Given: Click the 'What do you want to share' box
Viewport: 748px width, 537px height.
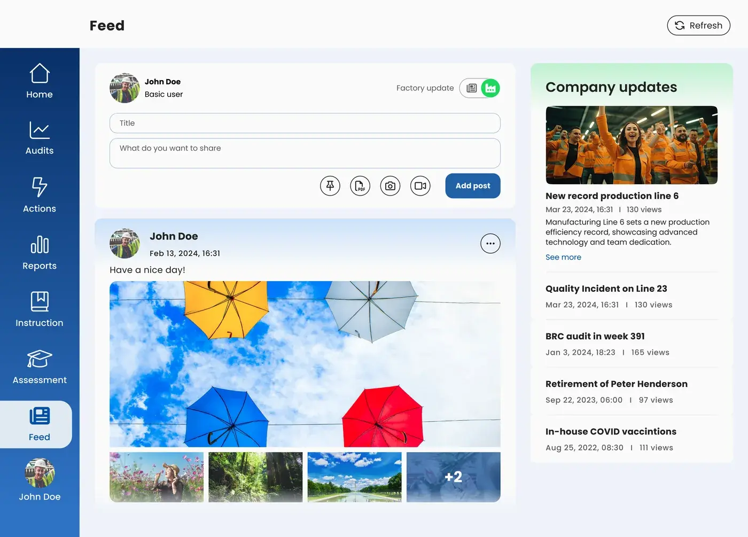Looking at the screenshot, I should click(305, 153).
